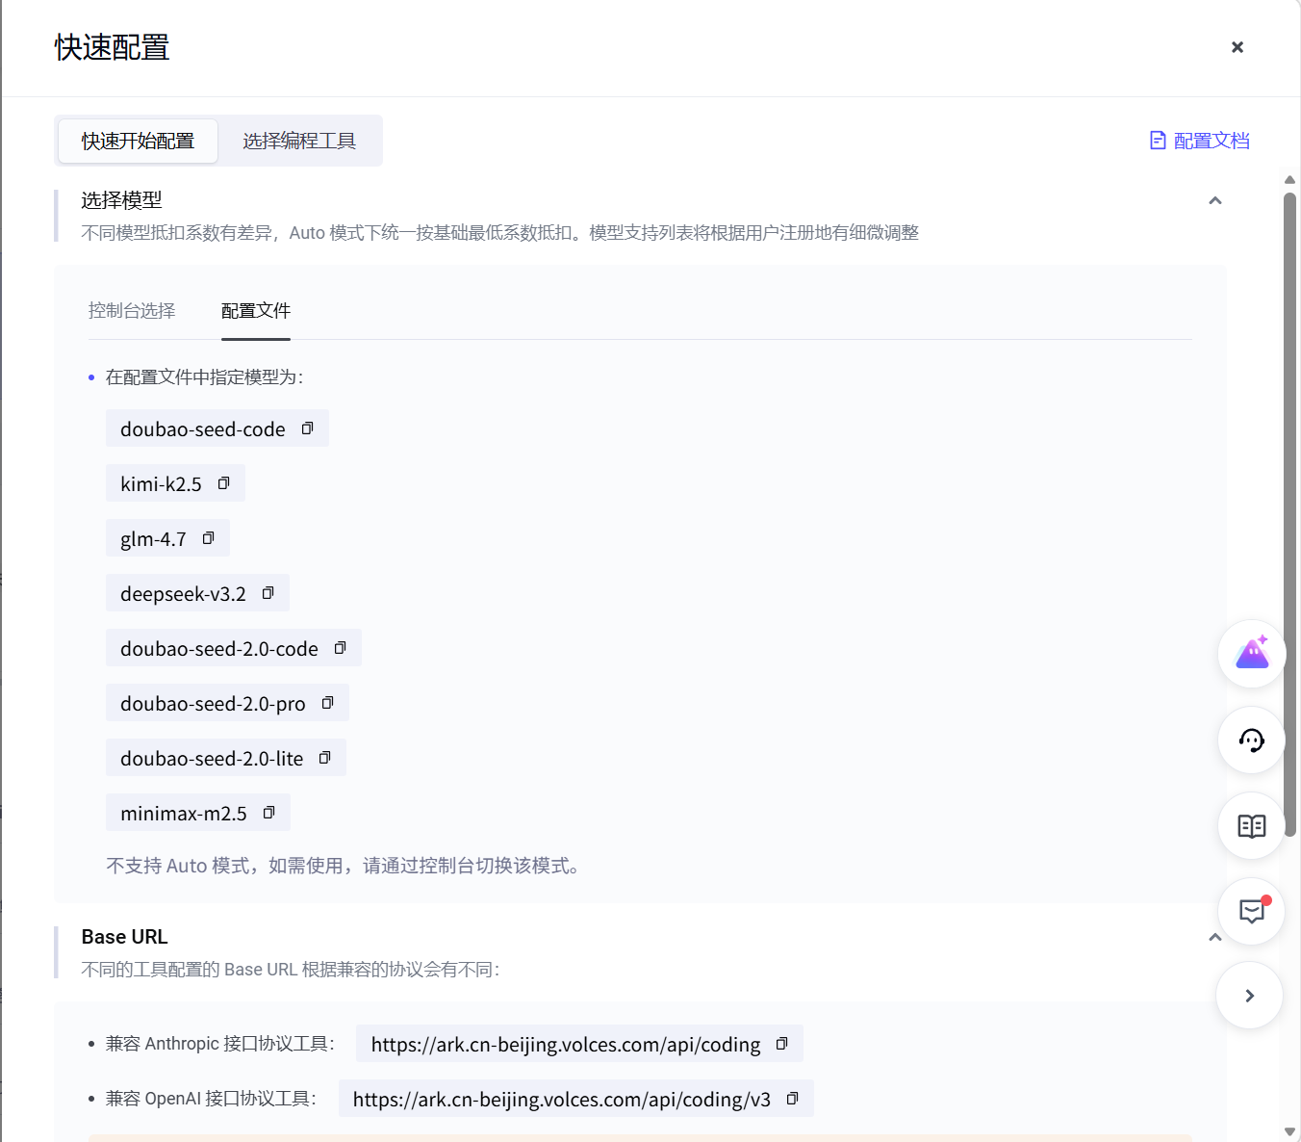Collapse the 选择模型 section

point(1215,200)
